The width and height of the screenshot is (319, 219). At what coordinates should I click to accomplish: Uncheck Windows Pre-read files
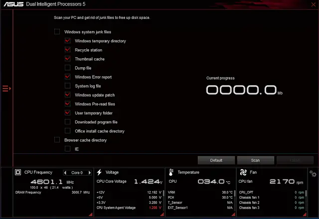pyautogui.click(x=68, y=104)
